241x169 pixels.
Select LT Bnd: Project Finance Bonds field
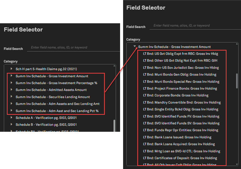click(180, 88)
